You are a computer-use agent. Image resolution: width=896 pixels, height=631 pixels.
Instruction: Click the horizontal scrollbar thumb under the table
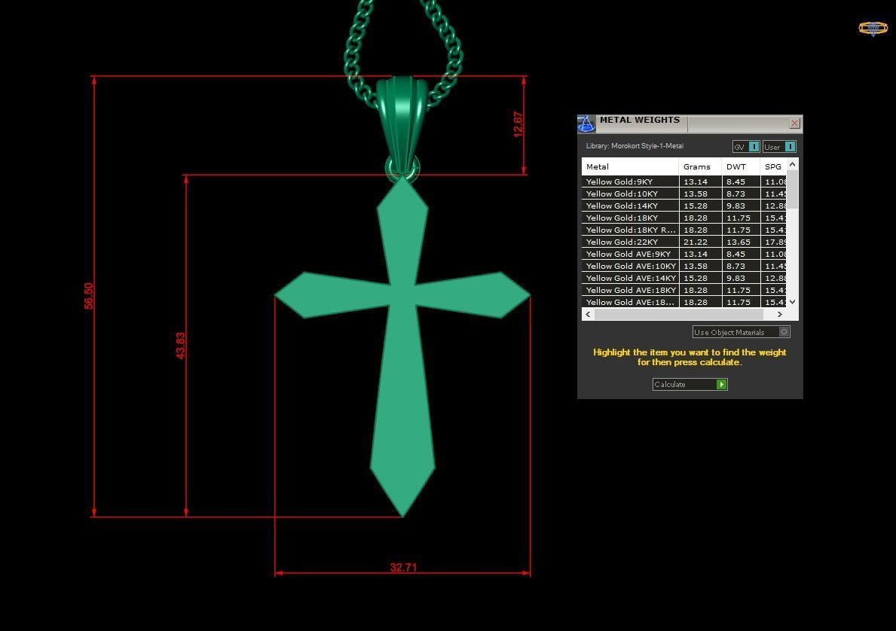pyautogui.click(x=679, y=314)
